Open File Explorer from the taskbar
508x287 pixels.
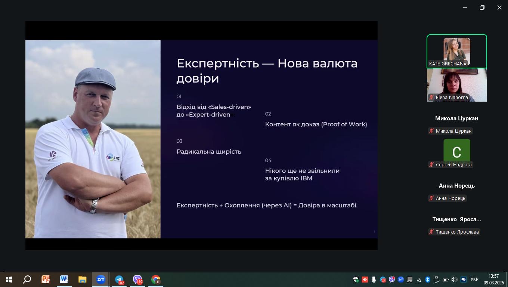[82, 280]
